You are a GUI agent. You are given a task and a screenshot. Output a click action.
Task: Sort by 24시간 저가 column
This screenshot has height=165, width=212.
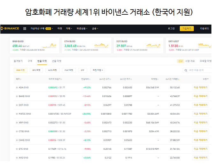click(x=126, y=79)
